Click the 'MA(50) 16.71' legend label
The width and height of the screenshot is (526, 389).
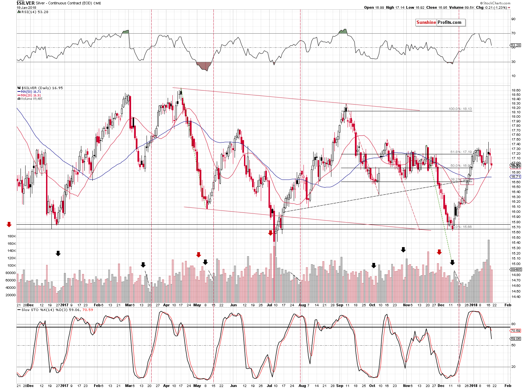31,92
